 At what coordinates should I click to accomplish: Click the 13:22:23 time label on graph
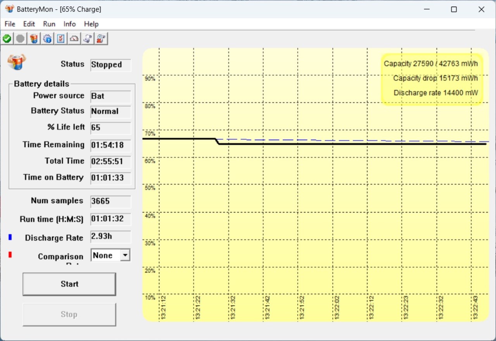point(406,308)
